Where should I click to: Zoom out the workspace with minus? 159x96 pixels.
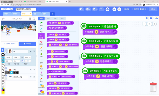[144, 24]
